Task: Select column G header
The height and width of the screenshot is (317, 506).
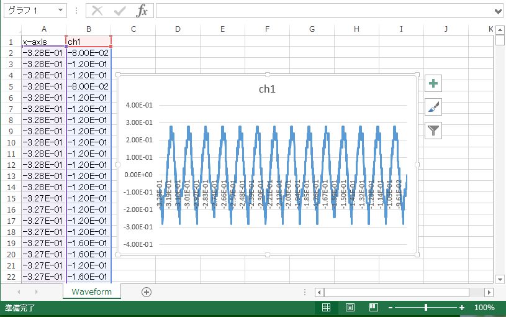Action: 312,29
